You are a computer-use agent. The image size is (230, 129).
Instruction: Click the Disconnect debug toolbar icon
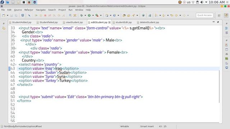[x=50, y=15]
